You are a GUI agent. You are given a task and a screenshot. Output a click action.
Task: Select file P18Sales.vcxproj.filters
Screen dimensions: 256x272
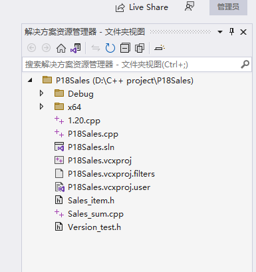click(x=111, y=174)
